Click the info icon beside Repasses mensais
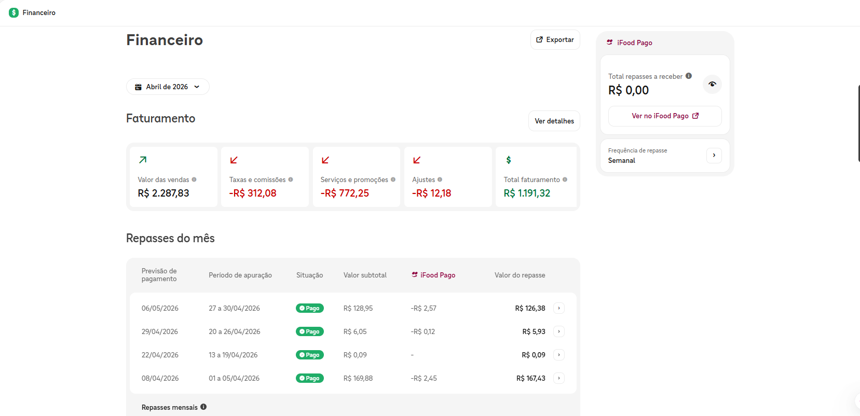The image size is (860, 416). (203, 407)
